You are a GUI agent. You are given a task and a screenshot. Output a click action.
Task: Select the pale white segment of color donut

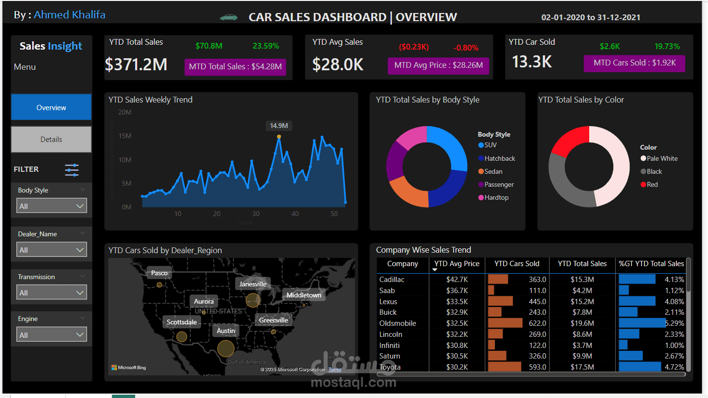pos(620,166)
